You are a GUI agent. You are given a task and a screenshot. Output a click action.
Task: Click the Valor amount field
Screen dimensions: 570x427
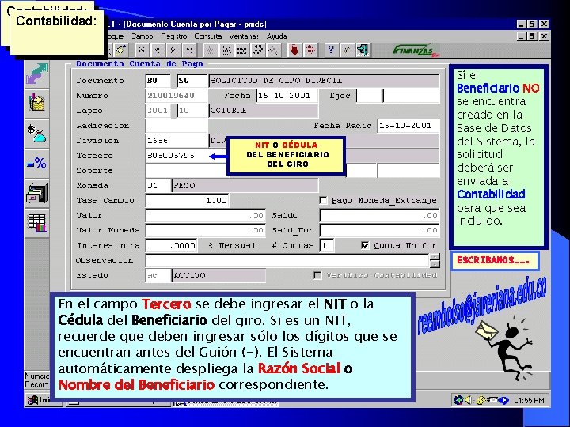(x=205, y=216)
